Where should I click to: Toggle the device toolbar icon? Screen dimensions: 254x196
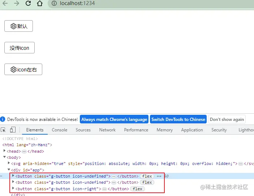[13, 130]
